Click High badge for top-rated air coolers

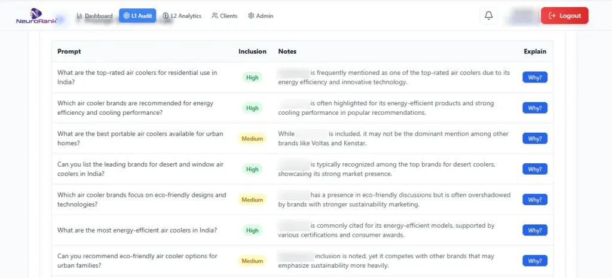252,77
